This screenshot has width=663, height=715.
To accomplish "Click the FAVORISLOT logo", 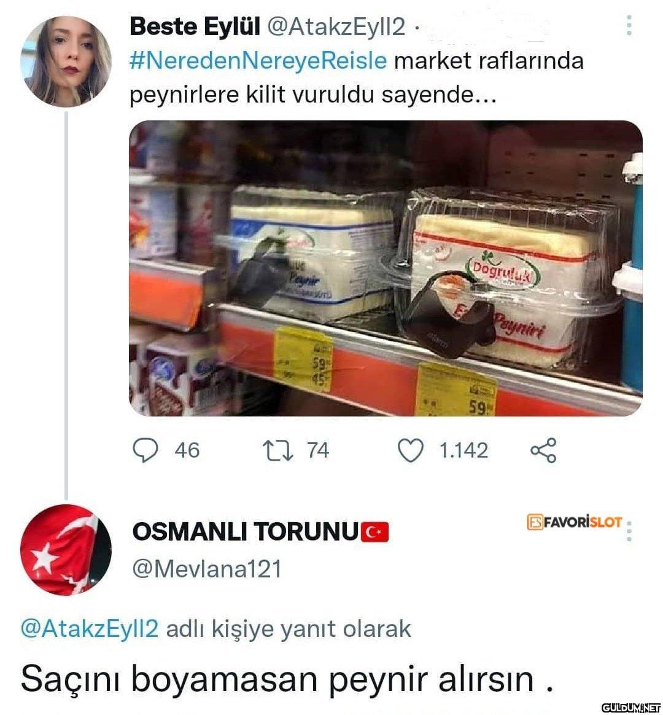I will 574,522.
